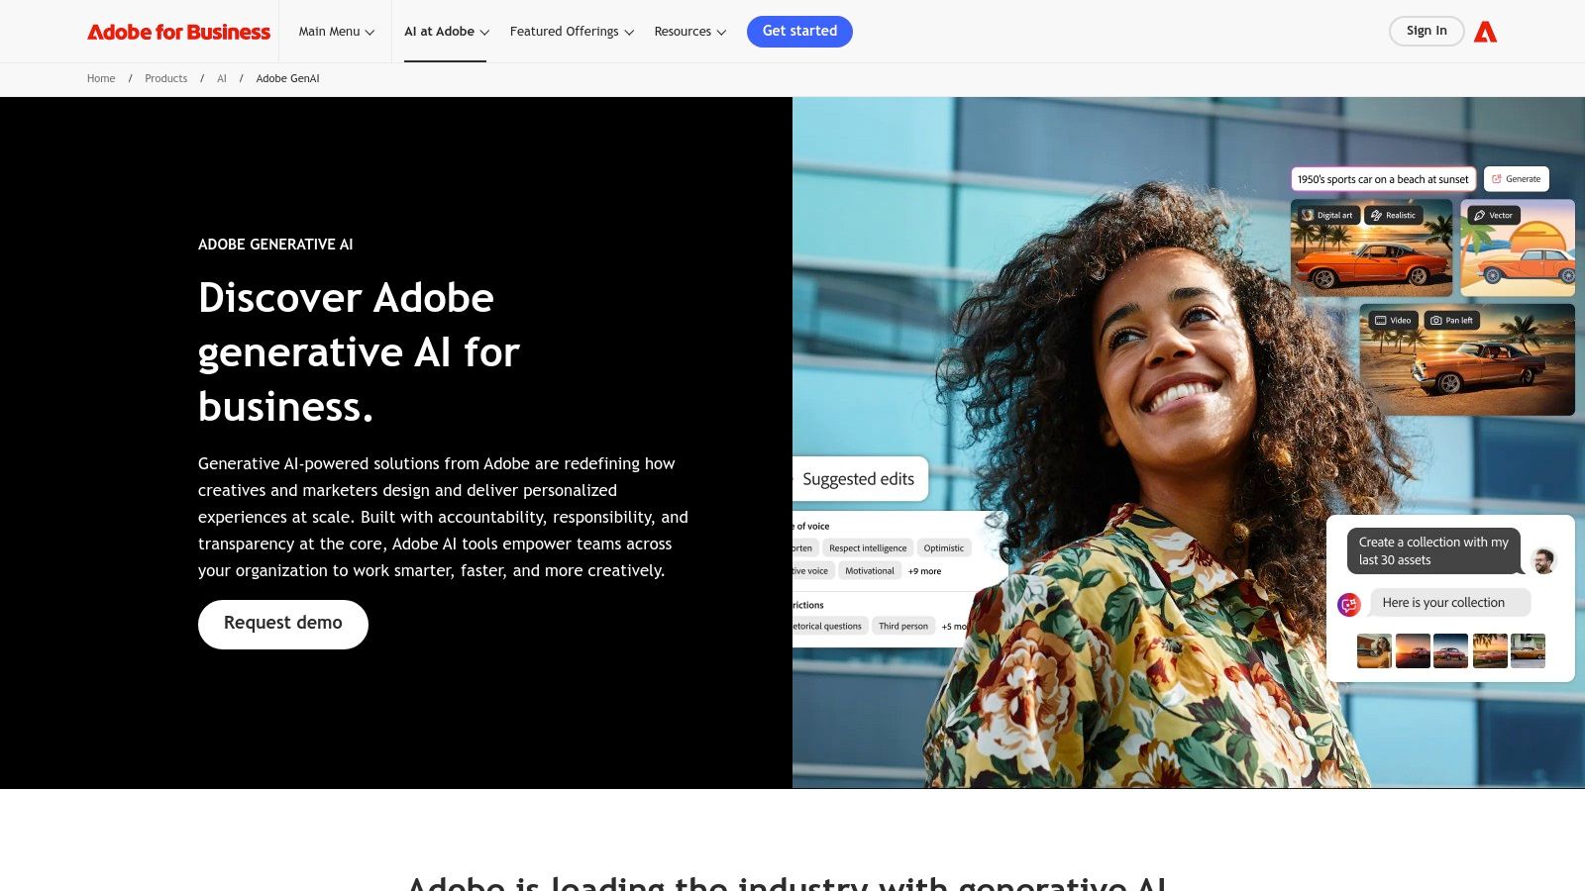Click the user profile avatar in chat
Viewport: 1585px width, 891px height.
[1543, 561]
